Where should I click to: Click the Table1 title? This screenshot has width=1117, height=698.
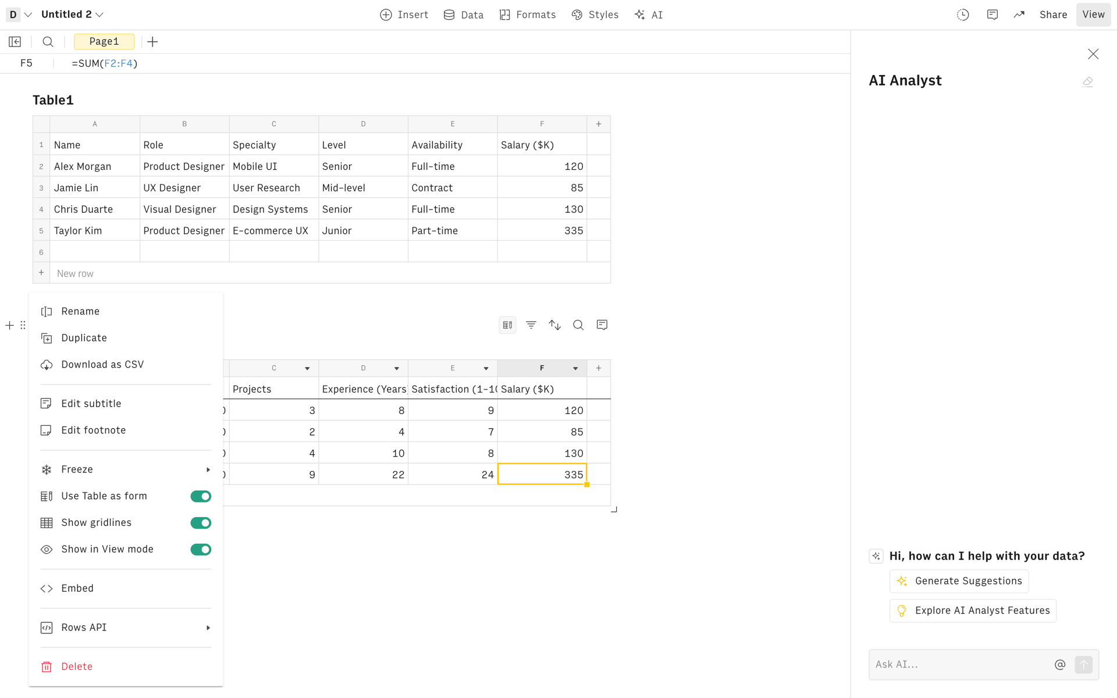coord(53,100)
